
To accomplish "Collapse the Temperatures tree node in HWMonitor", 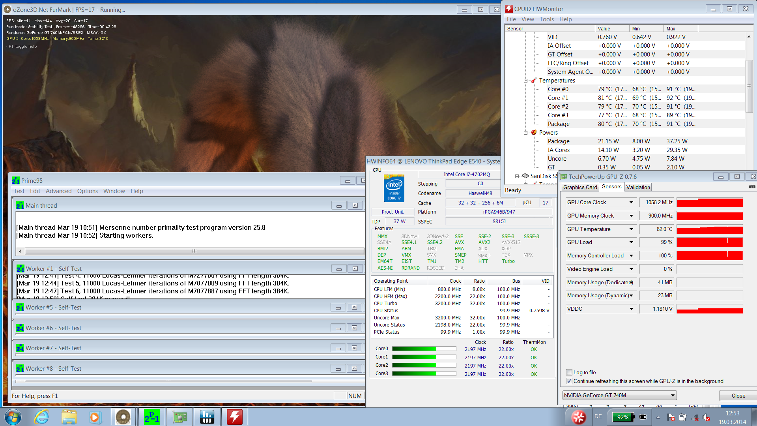I will tap(525, 81).
